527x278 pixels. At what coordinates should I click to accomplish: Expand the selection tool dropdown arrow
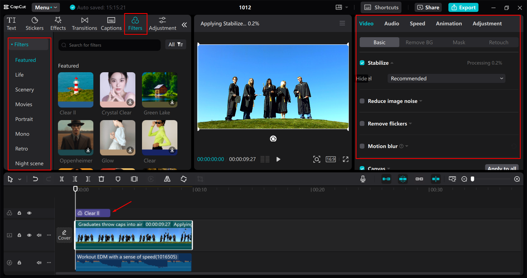coord(20,179)
